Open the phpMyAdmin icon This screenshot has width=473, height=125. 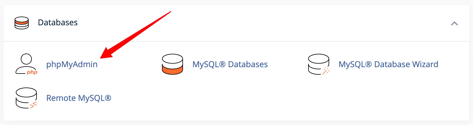pos(26,64)
